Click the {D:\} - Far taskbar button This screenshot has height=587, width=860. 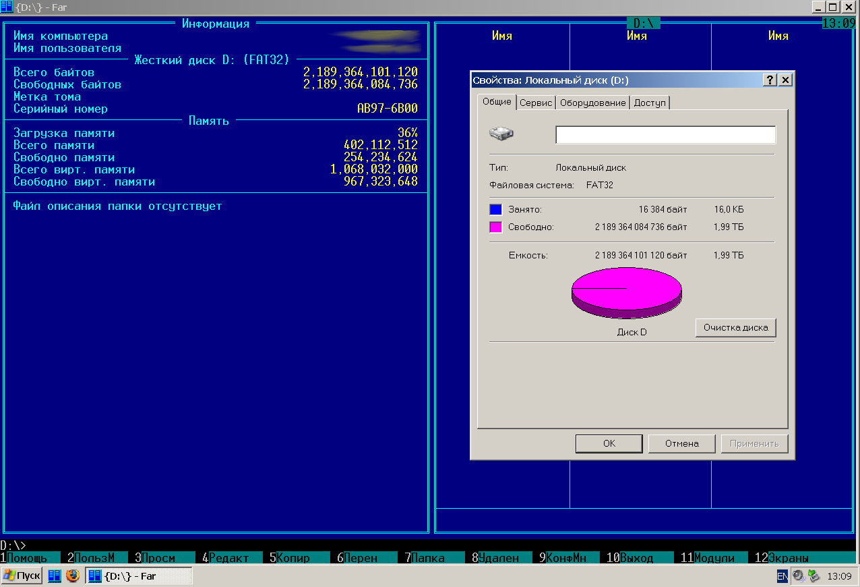coord(139,576)
